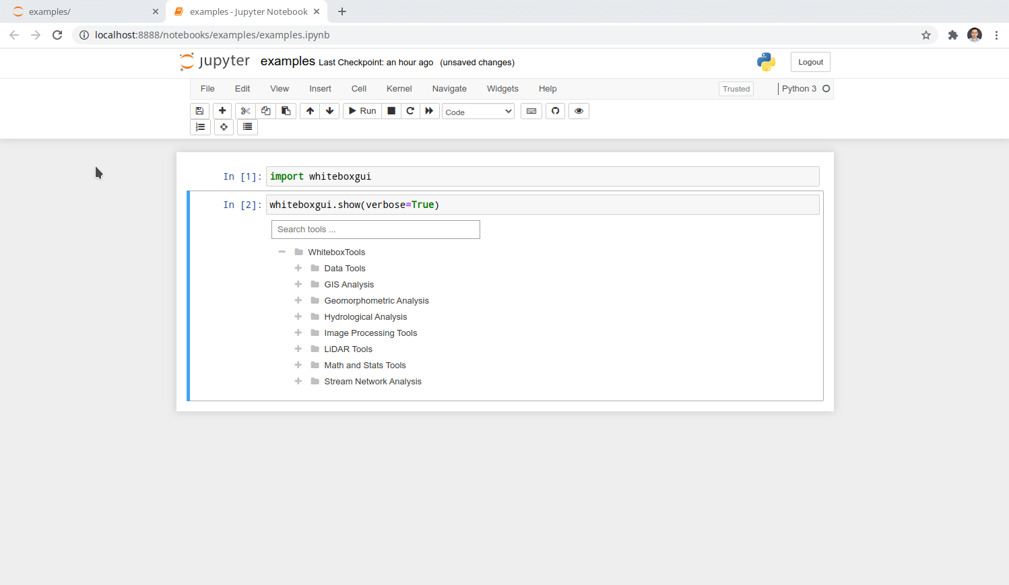This screenshot has width=1009, height=585.
Task: Open the View menu
Action: [x=280, y=89]
